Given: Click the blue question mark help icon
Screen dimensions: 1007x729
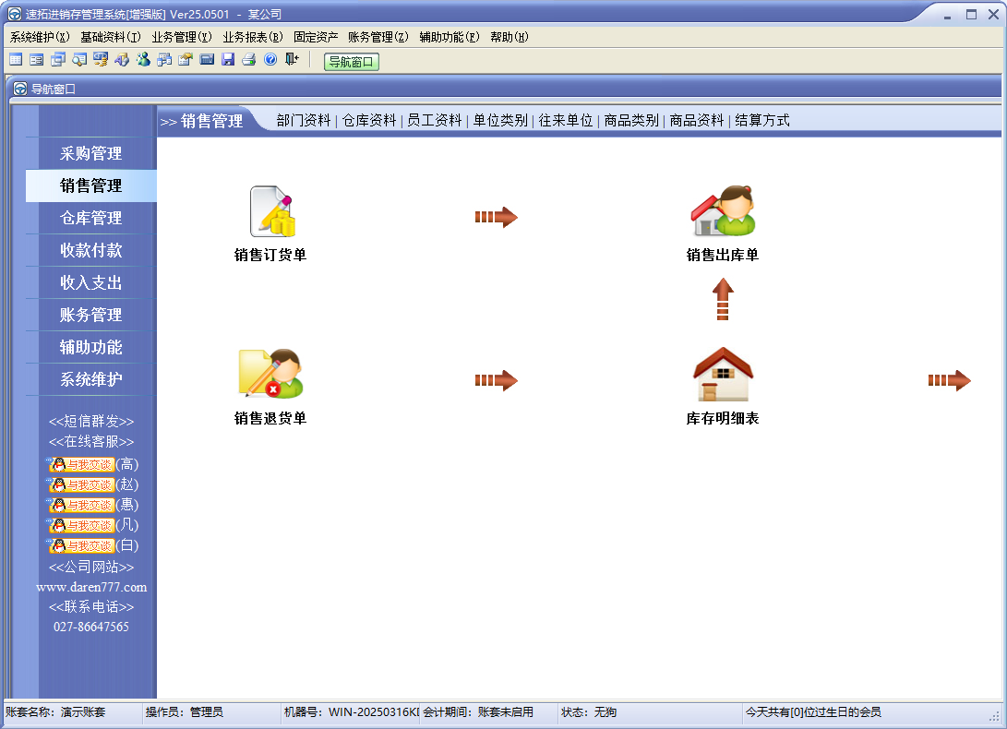Looking at the screenshot, I should click(x=270, y=60).
